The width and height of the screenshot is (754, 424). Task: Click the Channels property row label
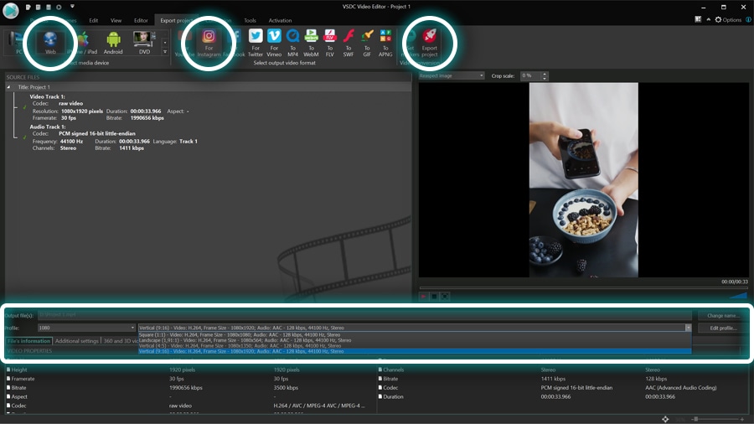tap(394, 370)
